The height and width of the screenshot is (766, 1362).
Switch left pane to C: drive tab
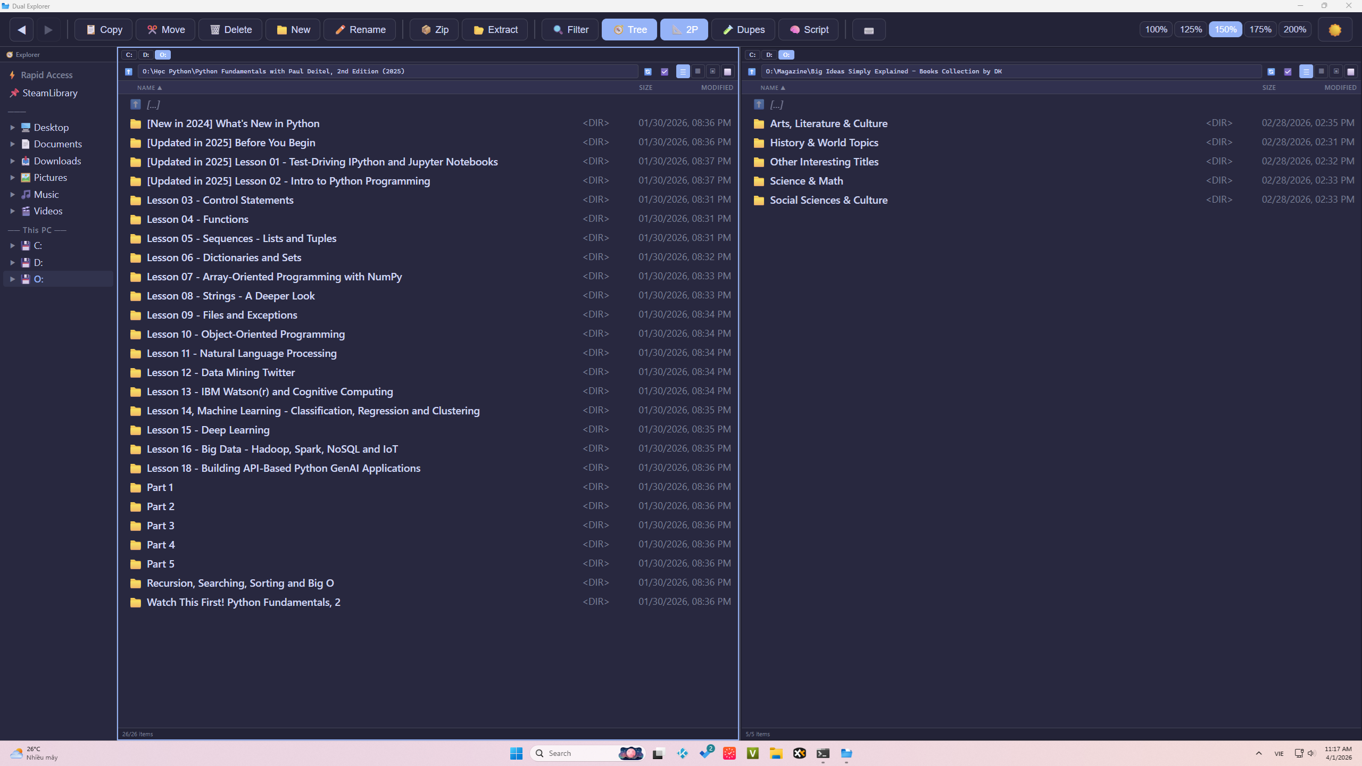tap(129, 55)
